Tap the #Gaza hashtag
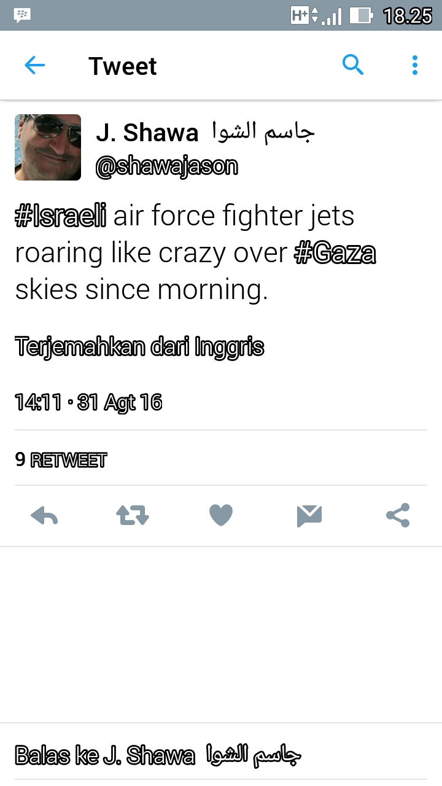This screenshot has width=442, height=786. (335, 253)
